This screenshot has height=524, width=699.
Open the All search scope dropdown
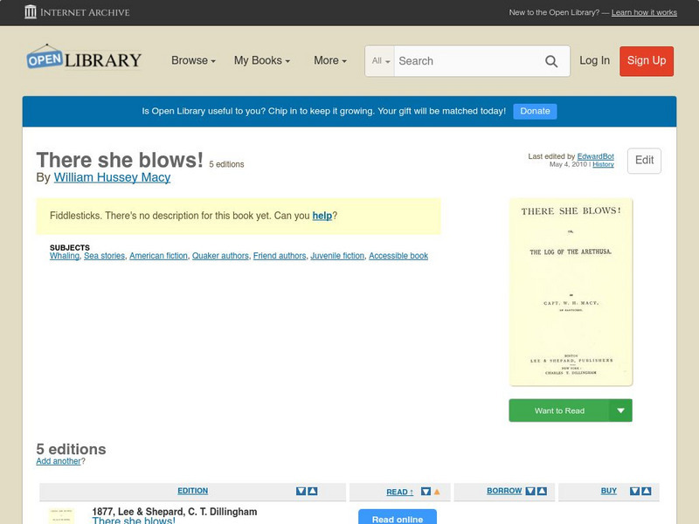(x=380, y=61)
